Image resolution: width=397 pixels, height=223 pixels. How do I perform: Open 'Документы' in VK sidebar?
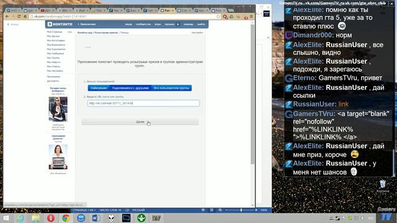53,81
